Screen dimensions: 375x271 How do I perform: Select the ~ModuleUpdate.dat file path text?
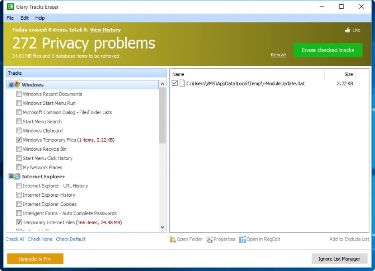coord(245,84)
